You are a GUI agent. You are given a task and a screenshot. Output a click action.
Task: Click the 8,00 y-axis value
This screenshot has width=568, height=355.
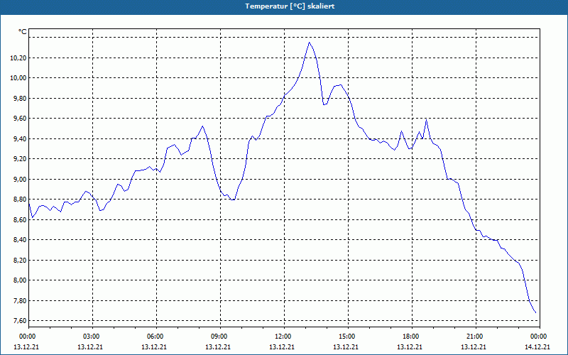(21, 280)
